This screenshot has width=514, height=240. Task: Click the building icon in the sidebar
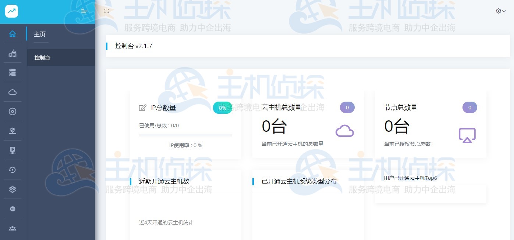[12, 53]
